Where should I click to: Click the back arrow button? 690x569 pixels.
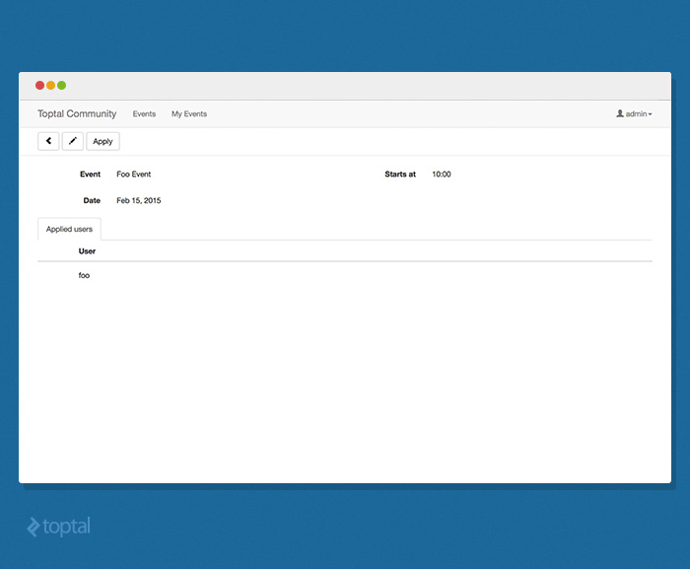point(48,141)
